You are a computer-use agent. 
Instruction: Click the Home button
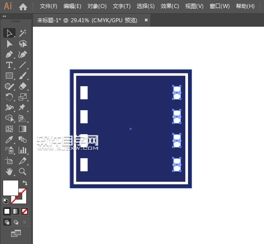point(23,7)
